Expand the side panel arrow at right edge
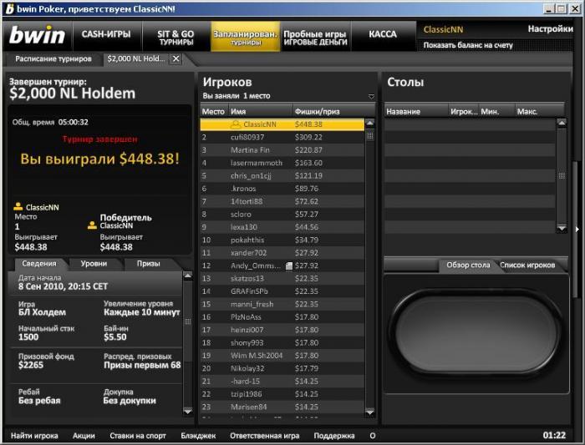The width and height of the screenshot is (585, 445). (577, 230)
